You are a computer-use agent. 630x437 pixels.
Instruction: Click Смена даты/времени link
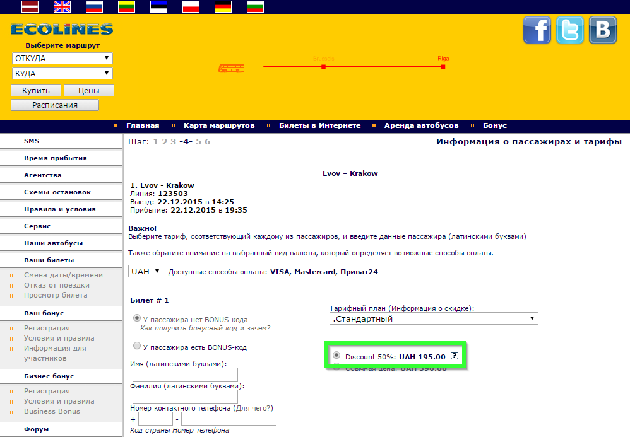tap(63, 275)
